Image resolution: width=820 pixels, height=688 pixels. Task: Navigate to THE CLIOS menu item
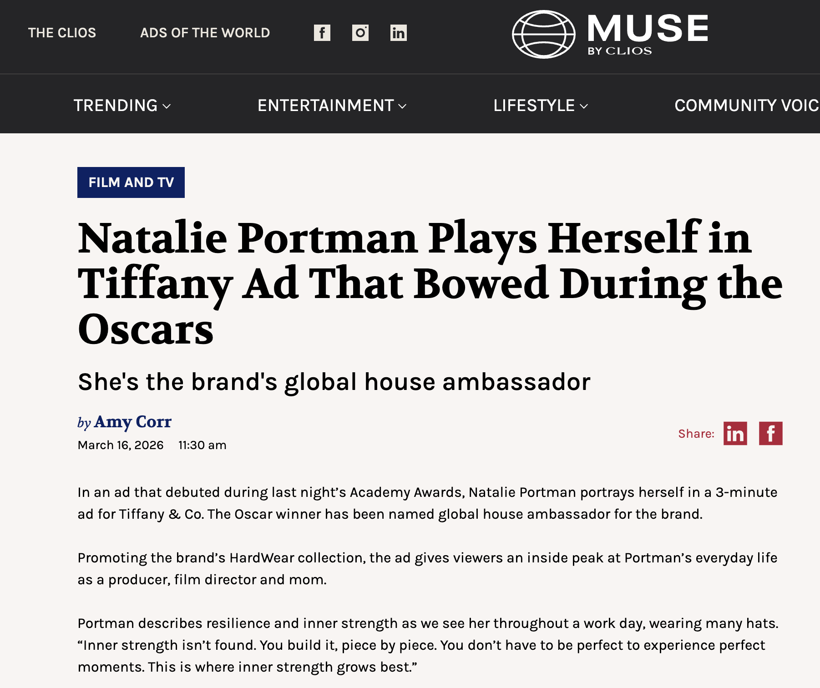62,33
